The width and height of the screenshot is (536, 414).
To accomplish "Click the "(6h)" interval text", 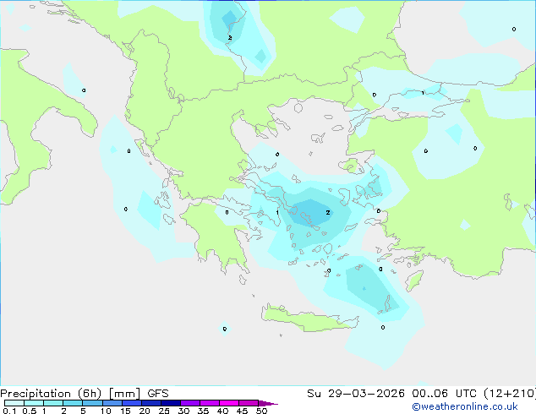I will click(90, 394).
